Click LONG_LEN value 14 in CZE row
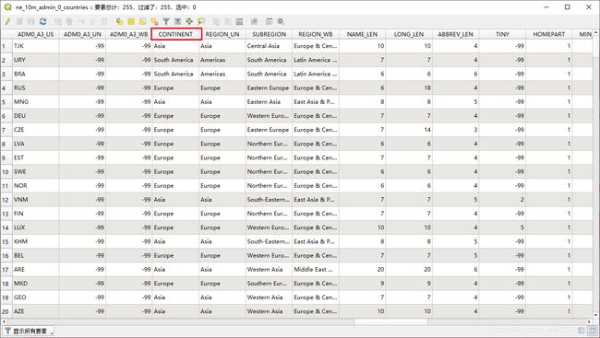Viewport: 600px width, 338px height. (409, 130)
